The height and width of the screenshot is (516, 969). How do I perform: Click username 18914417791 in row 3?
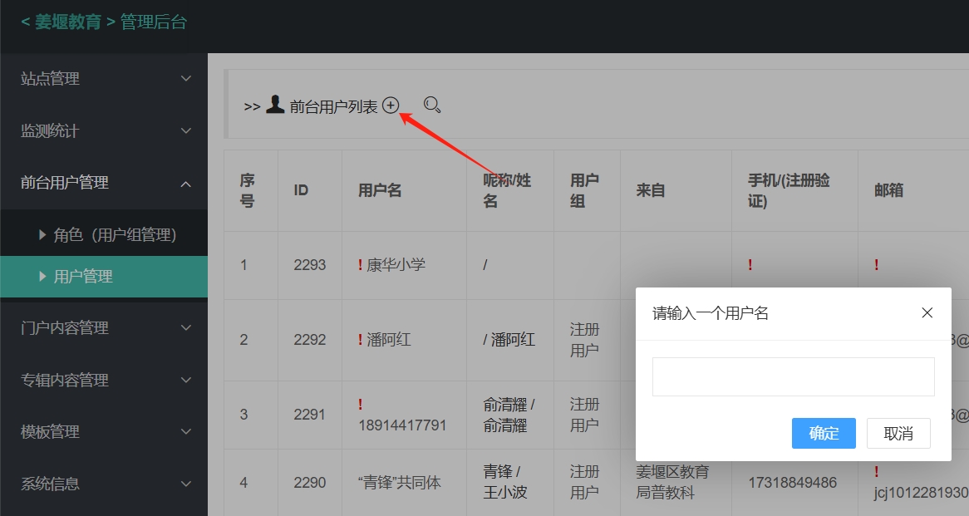pyautogui.click(x=402, y=425)
